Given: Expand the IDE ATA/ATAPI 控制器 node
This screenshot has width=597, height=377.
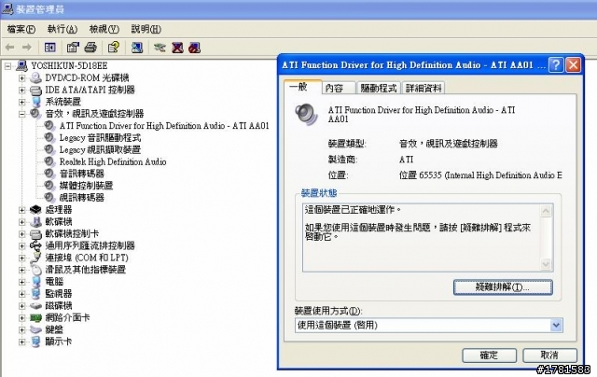Looking at the screenshot, I should tap(22, 91).
